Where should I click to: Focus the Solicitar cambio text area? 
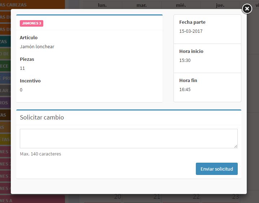pyautogui.click(x=128, y=139)
